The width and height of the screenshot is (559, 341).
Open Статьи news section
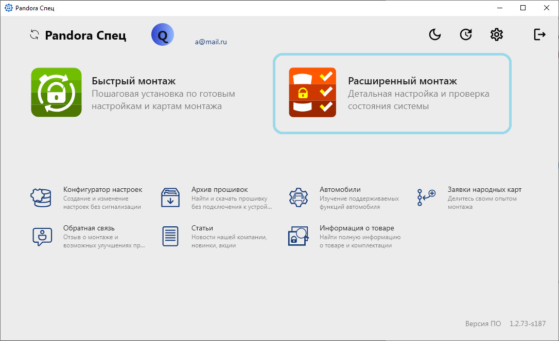[x=202, y=228]
